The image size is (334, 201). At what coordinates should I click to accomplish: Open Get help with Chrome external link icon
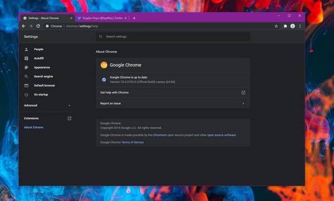click(x=243, y=93)
